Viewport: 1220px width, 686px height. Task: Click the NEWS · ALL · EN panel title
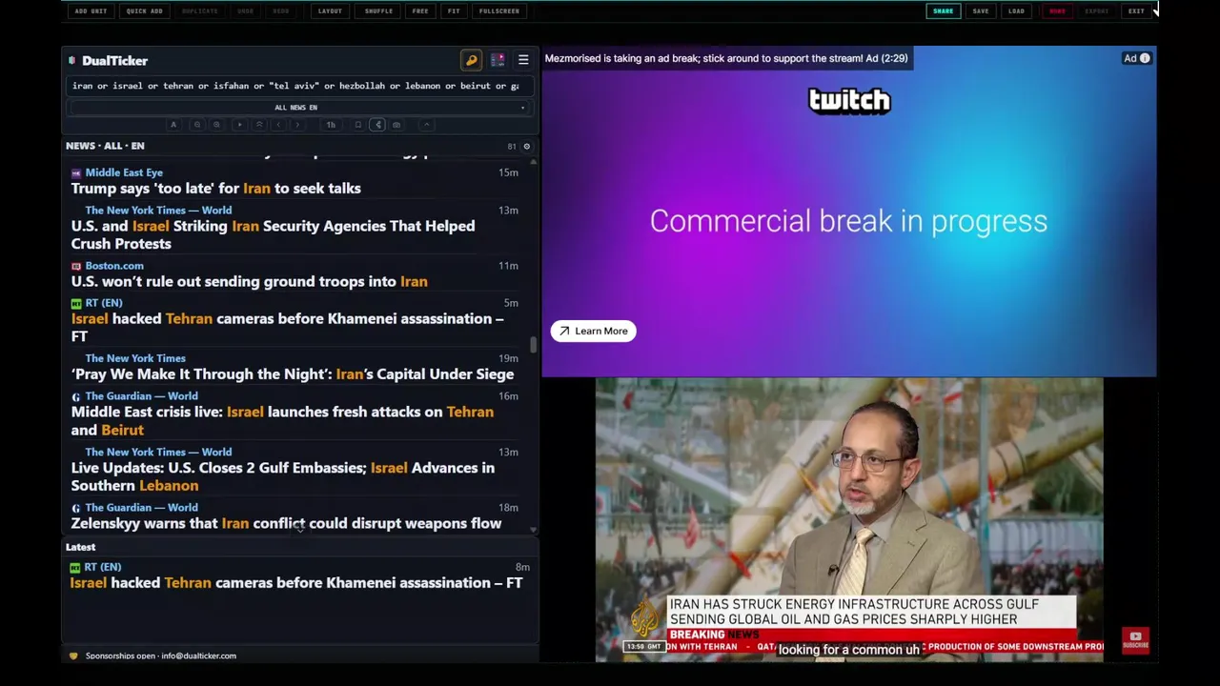point(105,146)
